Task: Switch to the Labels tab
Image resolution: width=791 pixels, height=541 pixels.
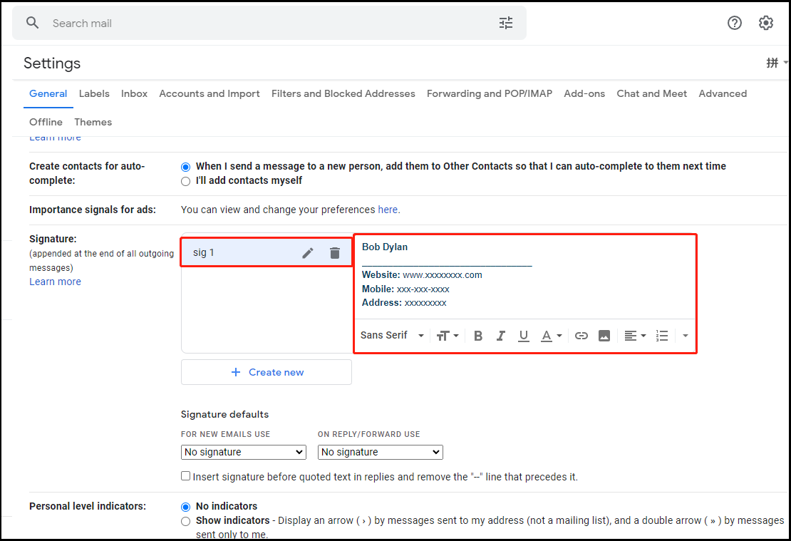Action: click(x=94, y=93)
